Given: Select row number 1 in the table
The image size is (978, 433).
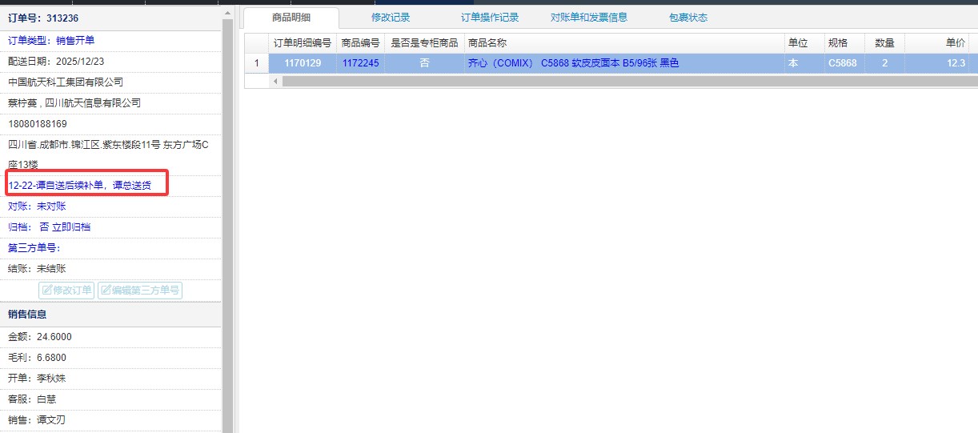Looking at the screenshot, I should (256, 63).
